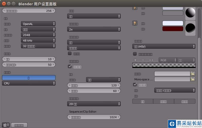The height and width of the screenshot is (128, 202).
Task: Open the greyed RGB dropdown
Action: coord(168,60)
